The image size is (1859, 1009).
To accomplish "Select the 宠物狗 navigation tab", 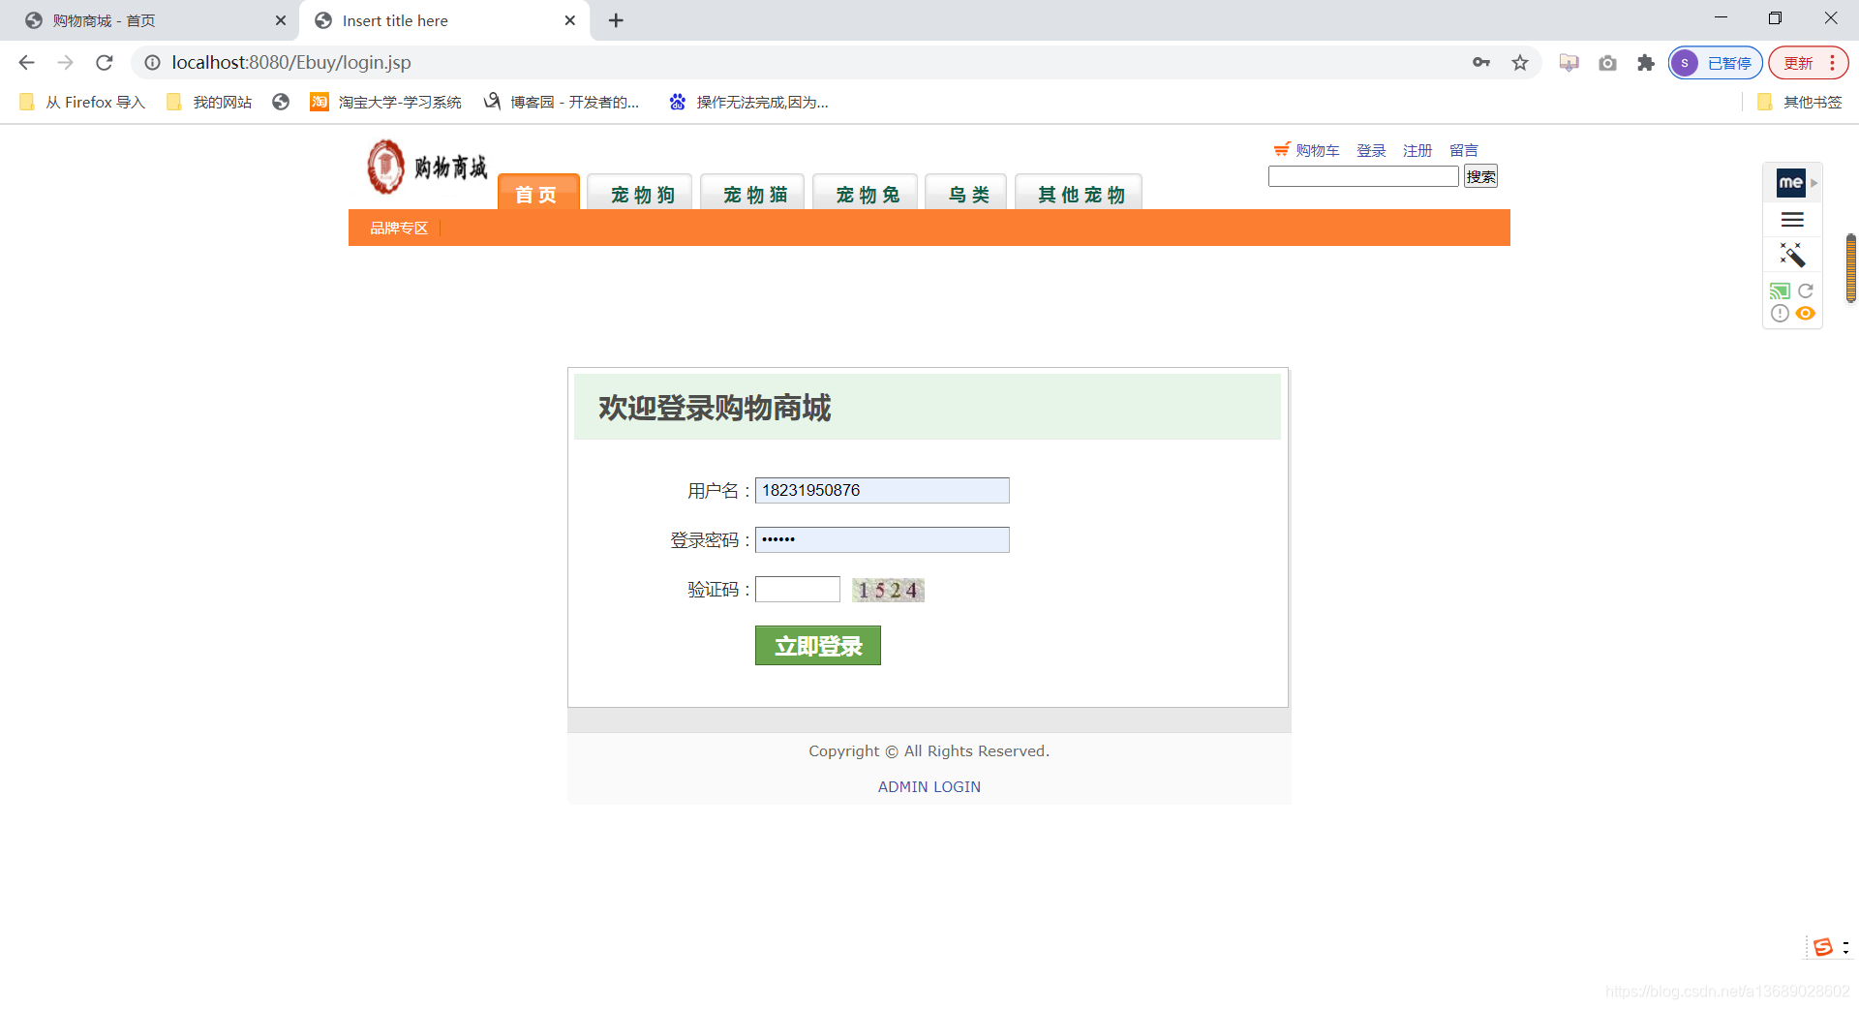I will [x=640, y=193].
